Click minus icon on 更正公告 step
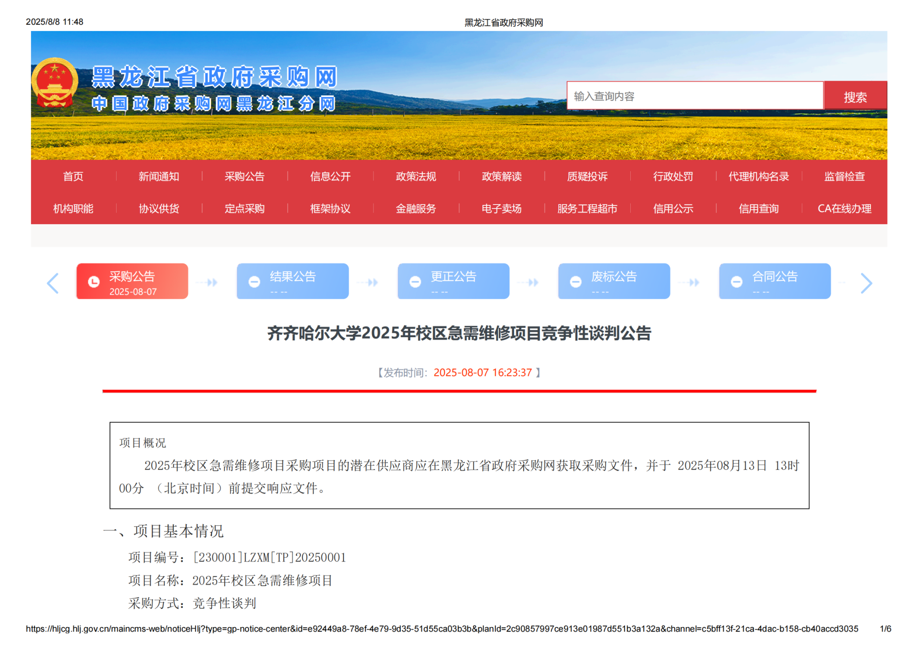 [415, 282]
